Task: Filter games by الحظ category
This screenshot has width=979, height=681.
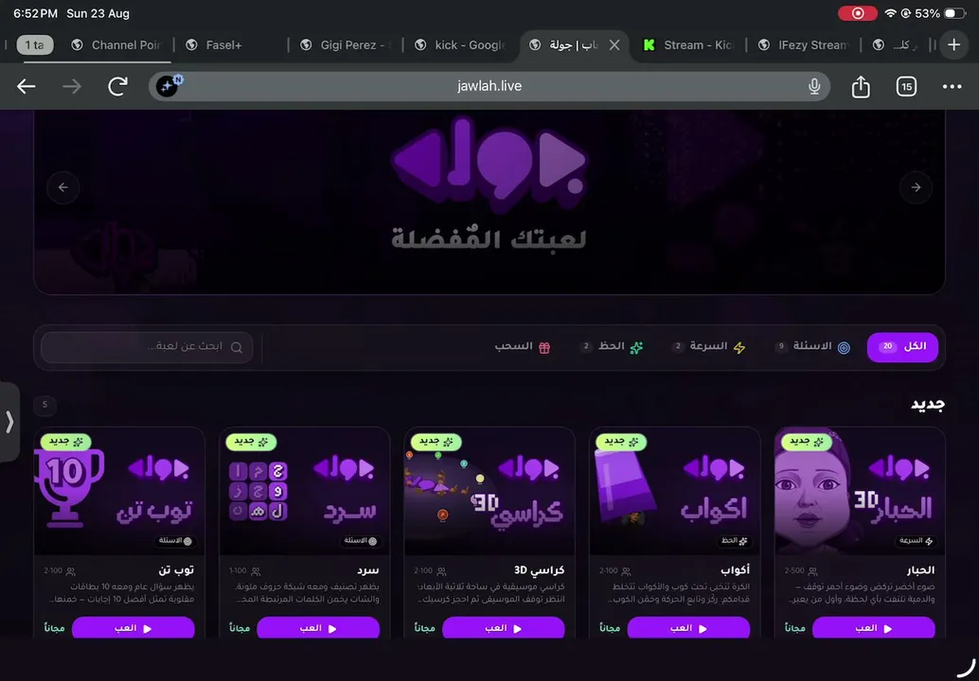Action: (x=612, y=347)
